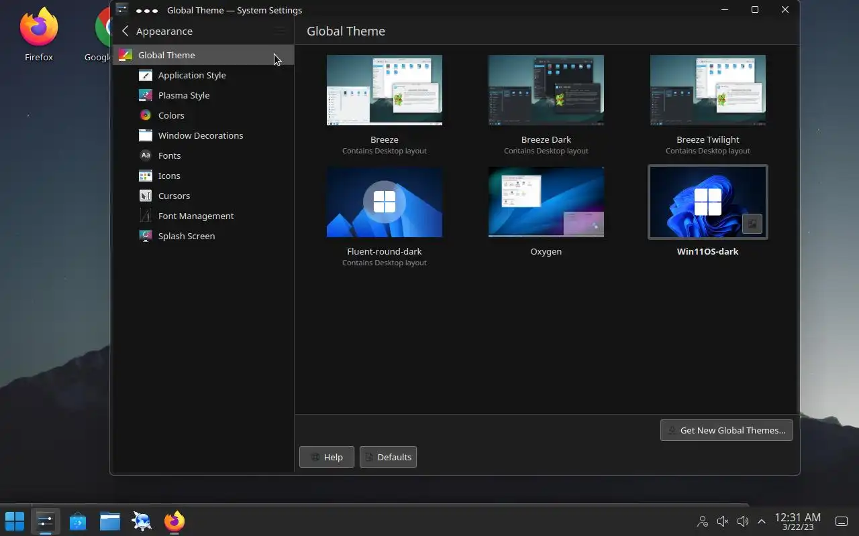The height and width of the screenshot is (536, 859).
Task: Maximize the System Settings window
Action: 755,10
